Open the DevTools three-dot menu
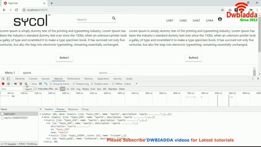Image resolution: width=261 pixels, height=147 pixels. coord(253,78)
